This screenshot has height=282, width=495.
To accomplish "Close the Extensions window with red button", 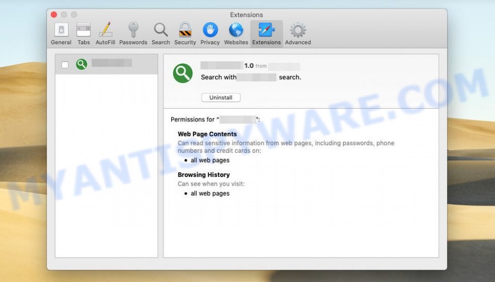I will (x=54, y=14).
